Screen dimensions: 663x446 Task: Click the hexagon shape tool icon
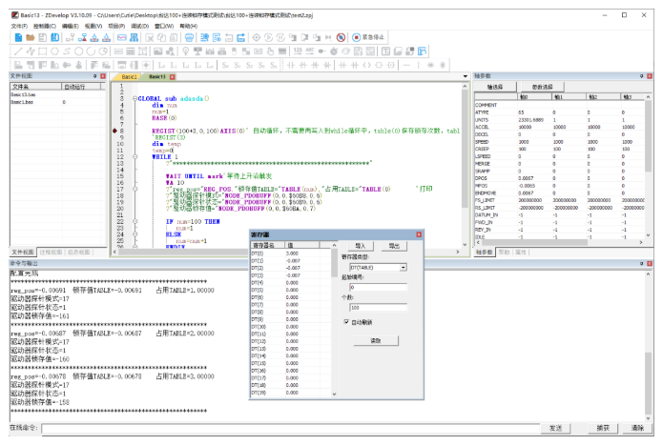pyautogui.click(x=54, y=51)
